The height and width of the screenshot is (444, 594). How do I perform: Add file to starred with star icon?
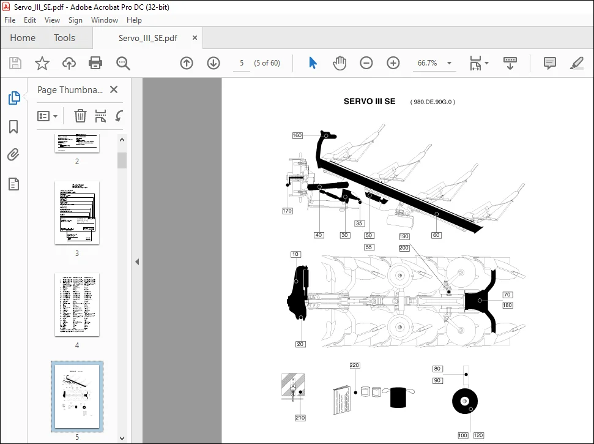click(x=42, y=63)
